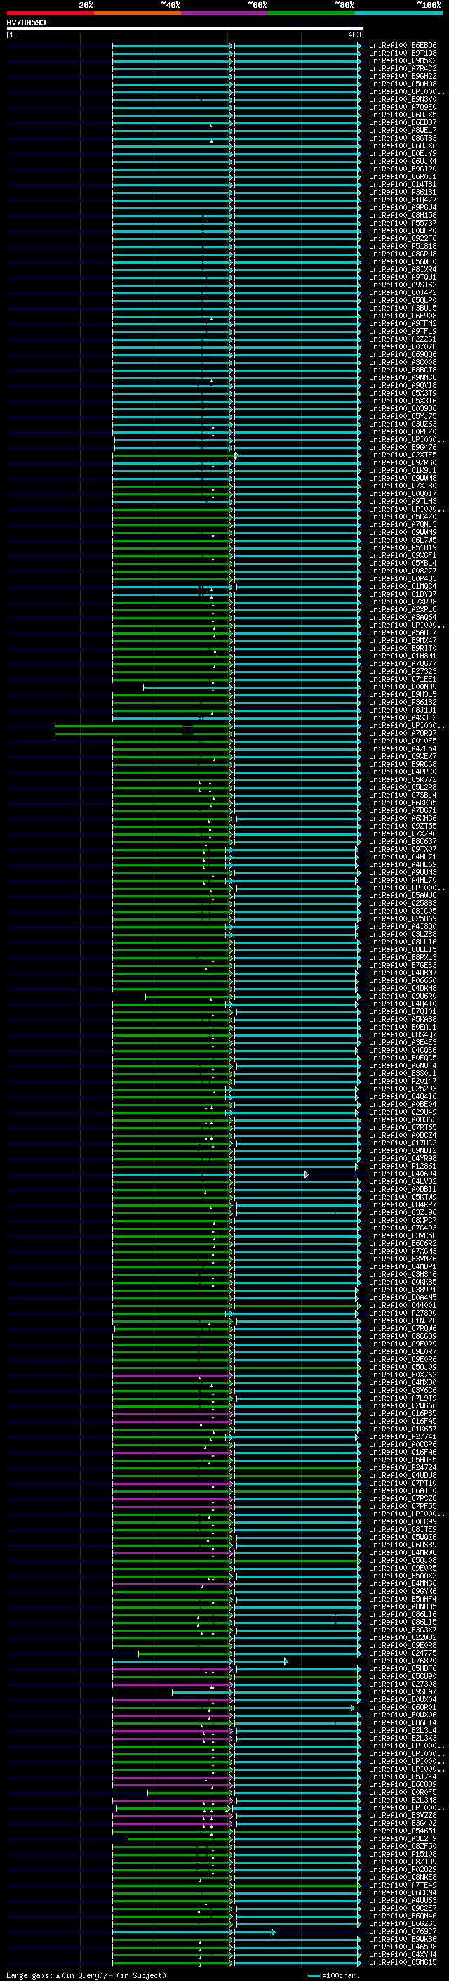Select the UniRef100_B8PXL3 label

(x=402, y=957)
